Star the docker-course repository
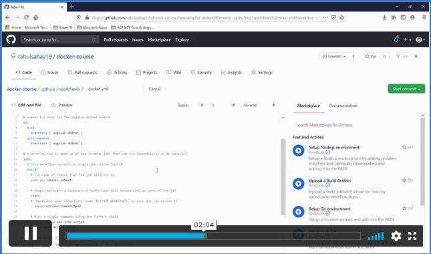The image size is (431, 254). pos(371,56)
